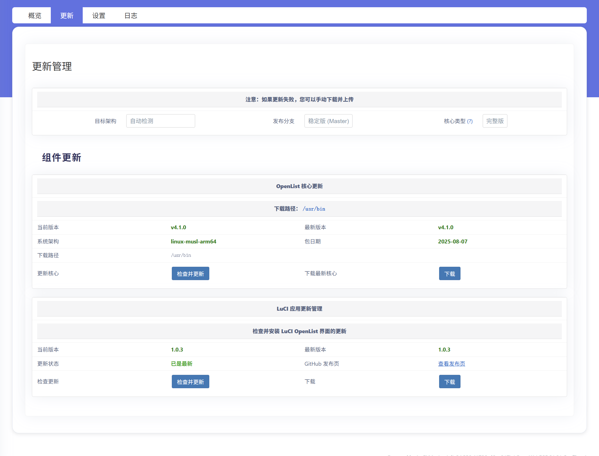
Task: Open the 核心类型 dropdown showing 完整版
Action: [x=495, y=121]
